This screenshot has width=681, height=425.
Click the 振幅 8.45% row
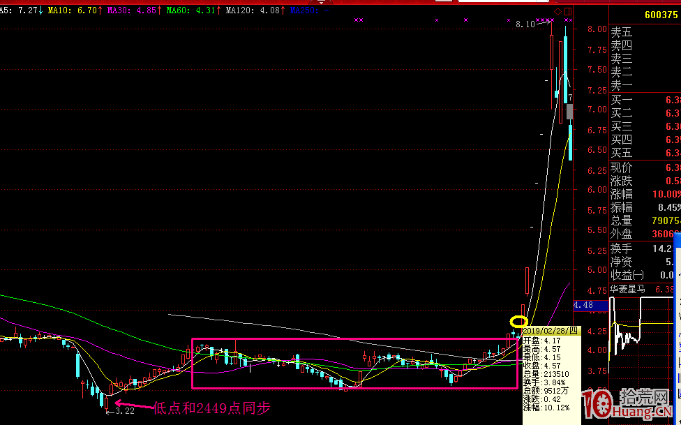click(645, 207)
